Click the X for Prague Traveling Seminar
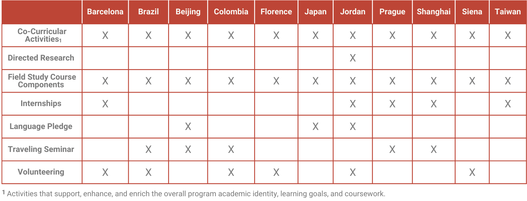 (392, 149)
